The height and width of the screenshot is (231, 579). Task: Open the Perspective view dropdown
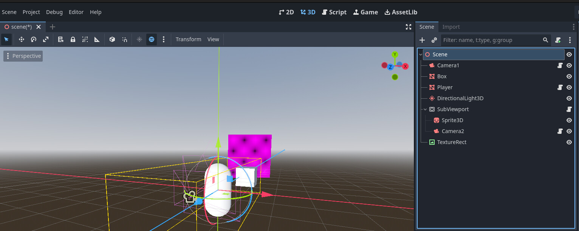[23, 56]
